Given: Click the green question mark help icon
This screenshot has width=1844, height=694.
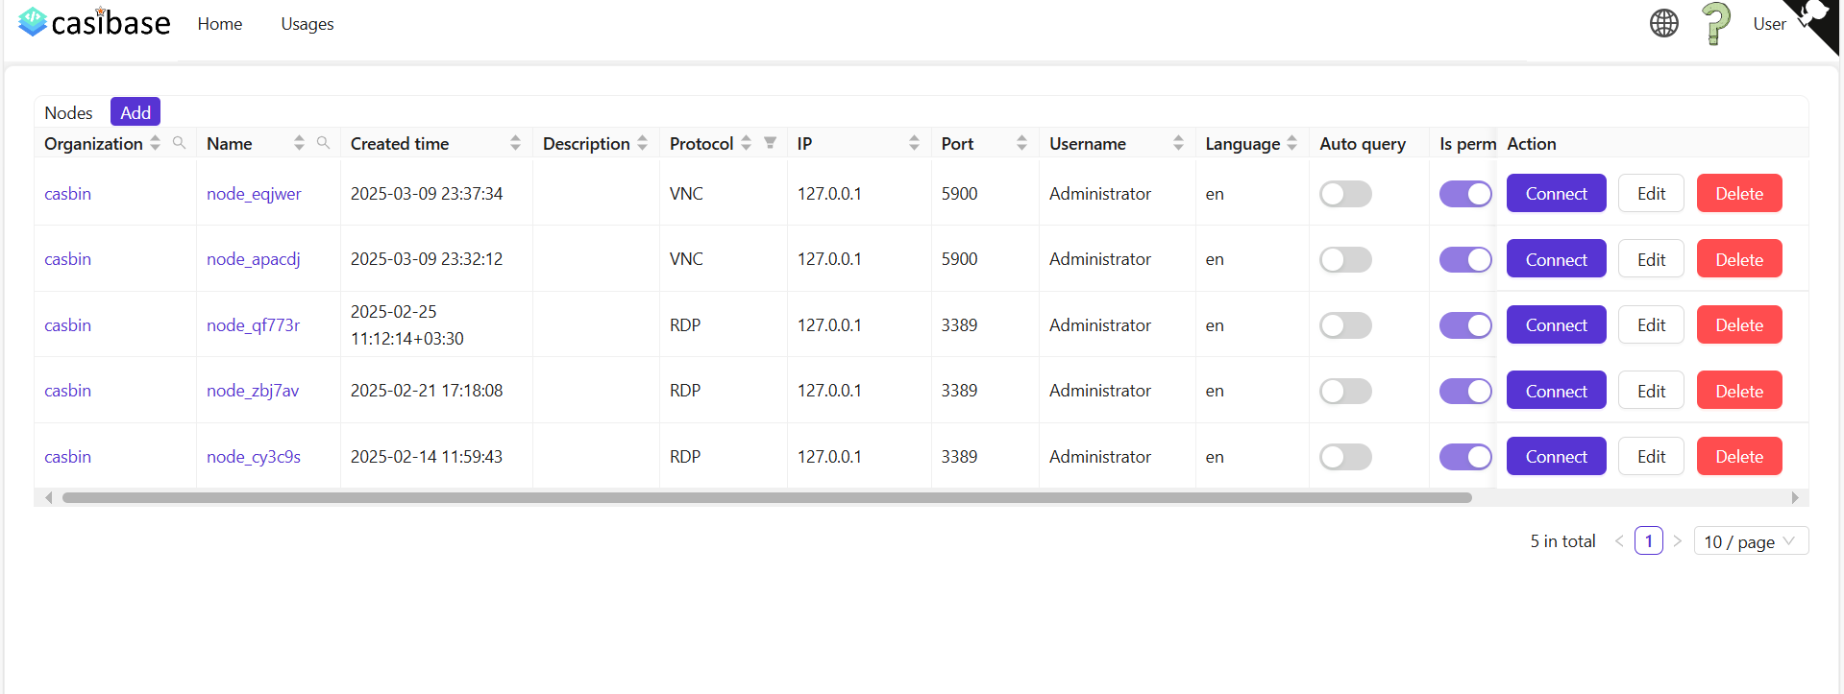Looking at the screenshot, I should pyautogui.click(x=1715, y=23).
